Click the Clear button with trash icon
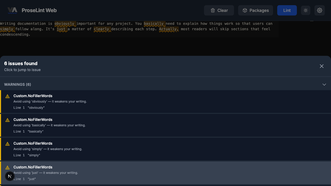The image size is (331, 186). pyautogui.click(x=219, y=10)
